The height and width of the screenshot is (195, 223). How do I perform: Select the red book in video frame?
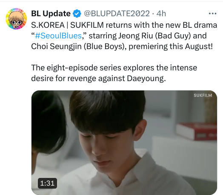tap(197, 131)
